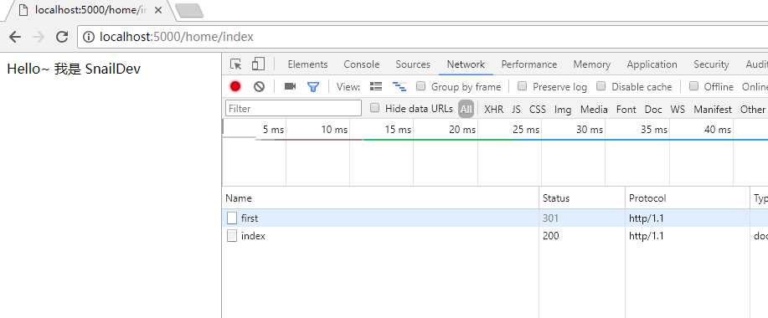Image resolution: width=768 pixels, height=318 pixels.
Task: Select the 'index' request row
Action: tap(495, 236)
